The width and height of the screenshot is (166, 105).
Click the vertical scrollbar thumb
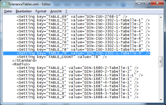pyautogui.click(x=161, y=62)
